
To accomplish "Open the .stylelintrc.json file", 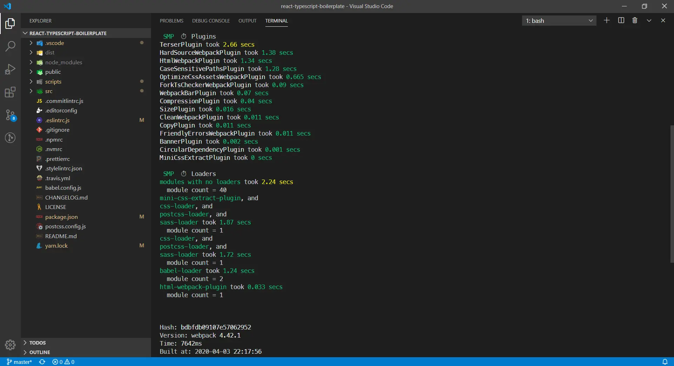I will point(86,168).
